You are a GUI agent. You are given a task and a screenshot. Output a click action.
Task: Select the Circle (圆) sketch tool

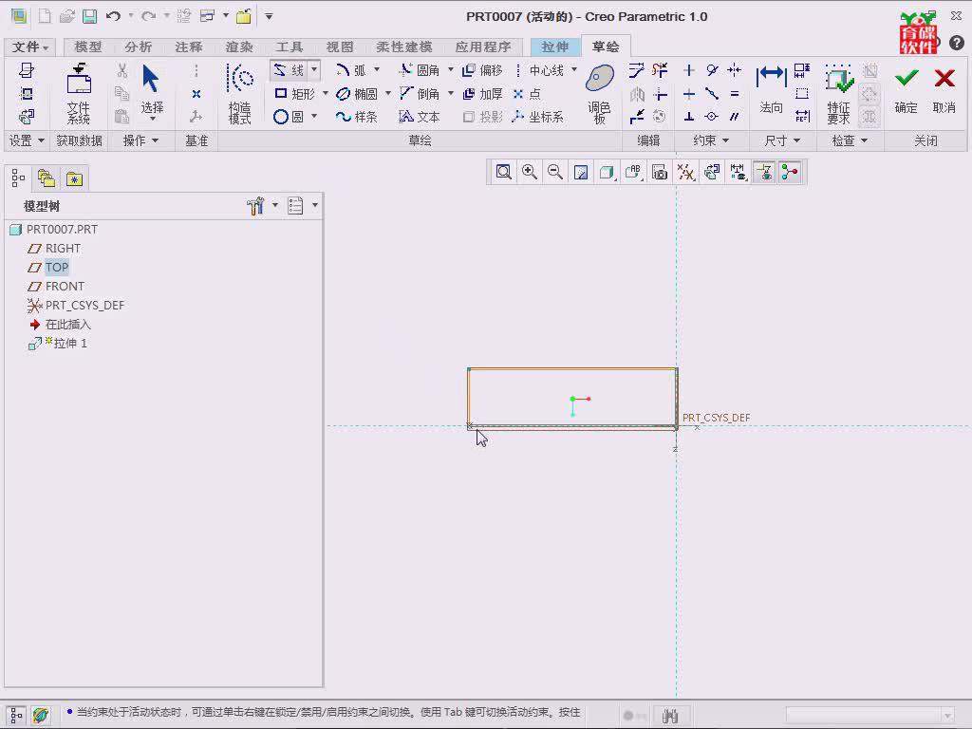pyautogui.click(x=289, y=117)
